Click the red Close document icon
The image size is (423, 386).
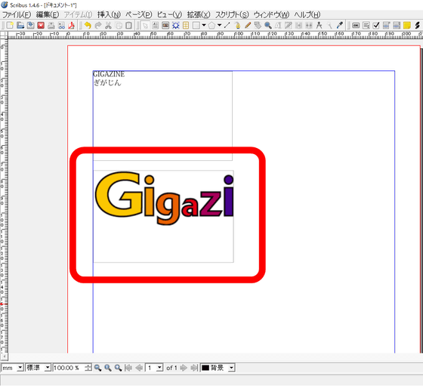[41, 26]
